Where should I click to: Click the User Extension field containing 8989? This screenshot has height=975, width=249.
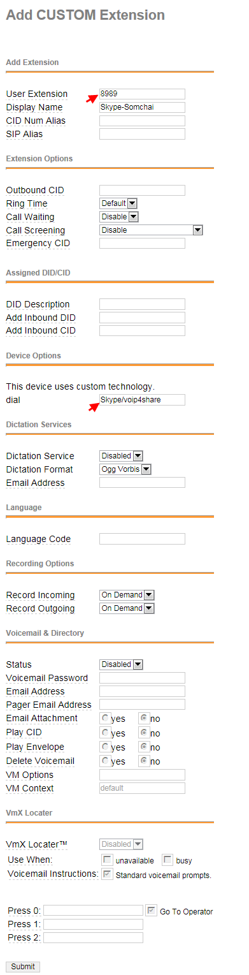[x=142, y=94]
